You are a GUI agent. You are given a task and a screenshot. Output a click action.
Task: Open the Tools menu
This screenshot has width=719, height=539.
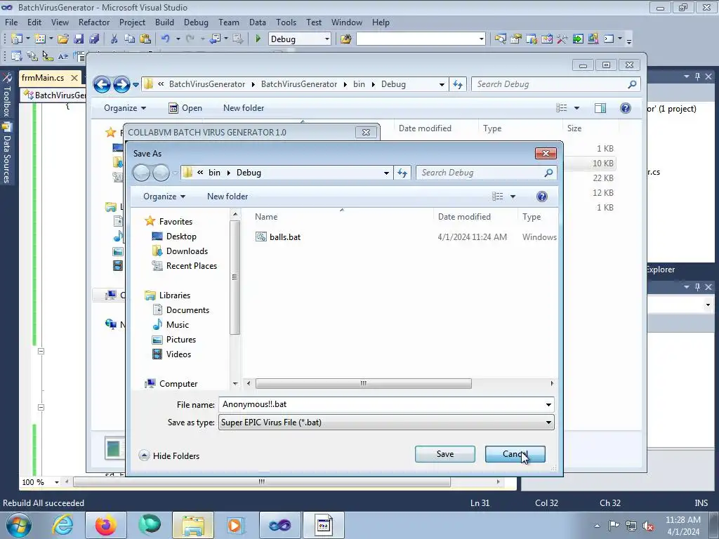pyautogui.click(x=286, y=22)
